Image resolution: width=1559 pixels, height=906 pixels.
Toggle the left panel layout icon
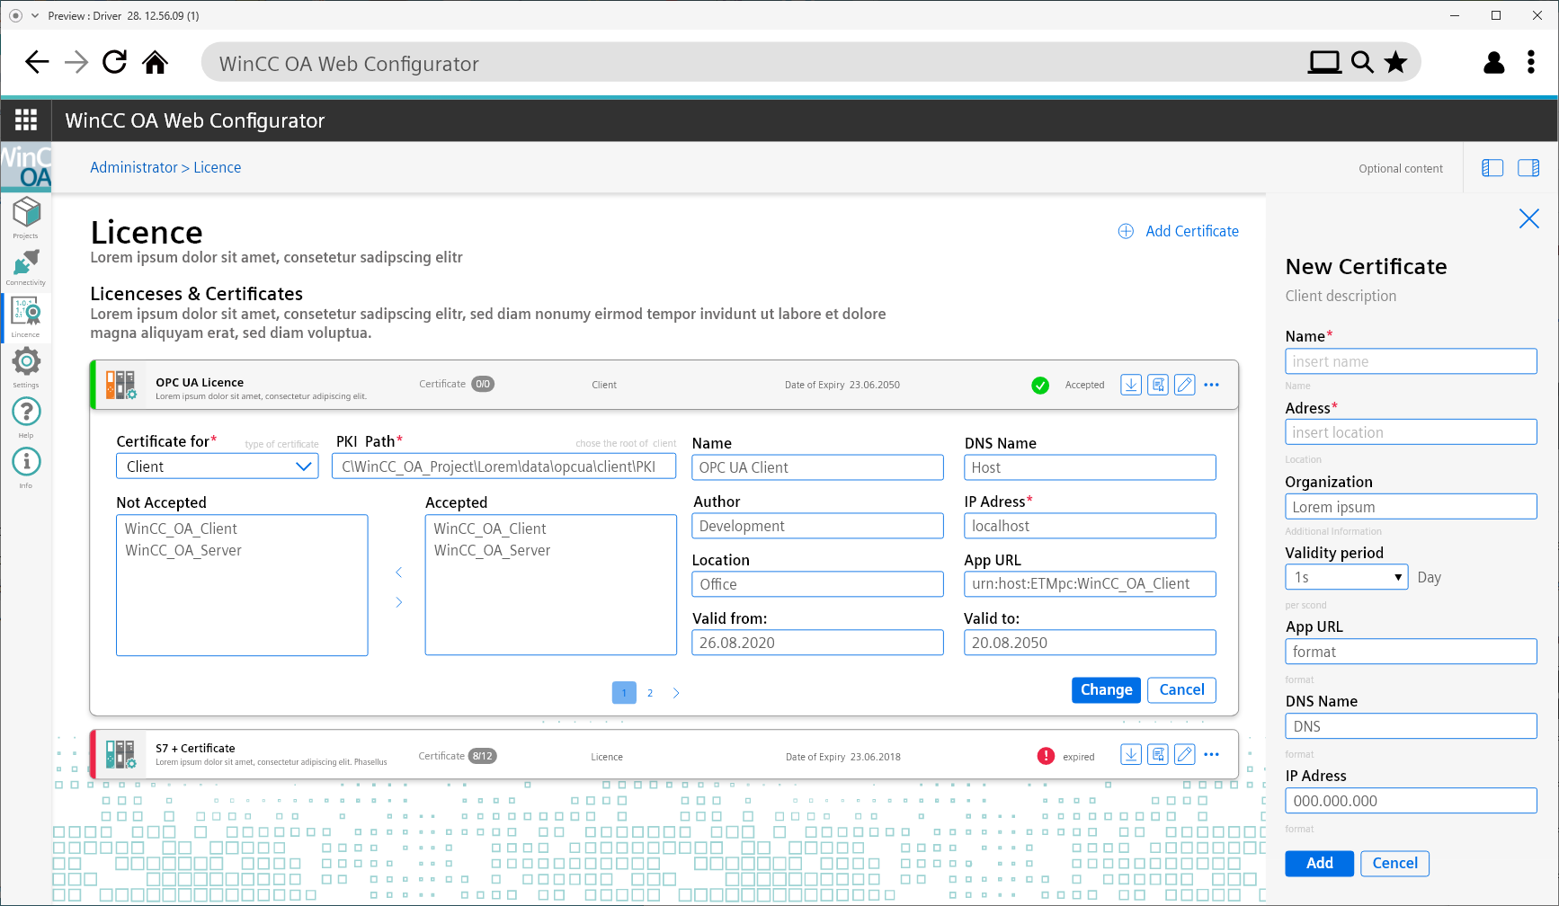(1492, 168)
